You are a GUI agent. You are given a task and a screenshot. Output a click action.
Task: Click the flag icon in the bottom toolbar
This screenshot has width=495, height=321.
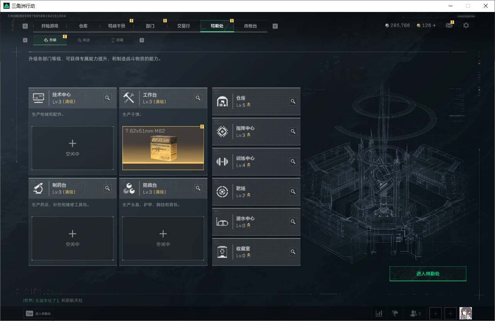[x=395, y=313]
